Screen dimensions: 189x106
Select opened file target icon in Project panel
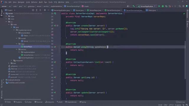(x=33, y=10)
